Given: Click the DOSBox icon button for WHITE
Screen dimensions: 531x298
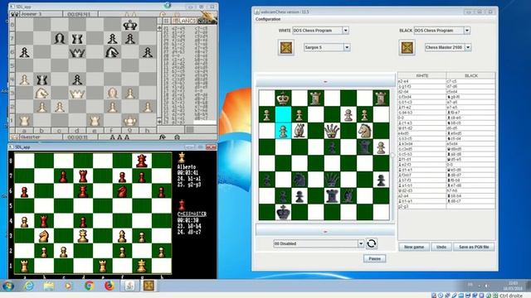Looking at the screenshot, I should point(285,47).
